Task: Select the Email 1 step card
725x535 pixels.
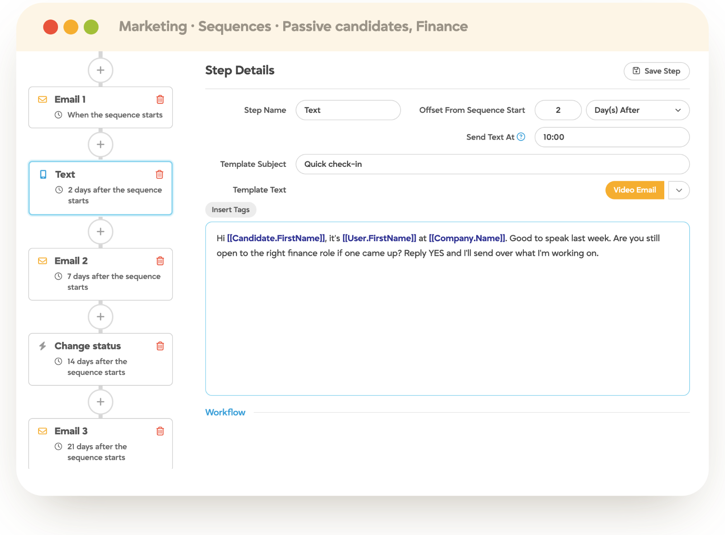Action: tap(101, 107)
